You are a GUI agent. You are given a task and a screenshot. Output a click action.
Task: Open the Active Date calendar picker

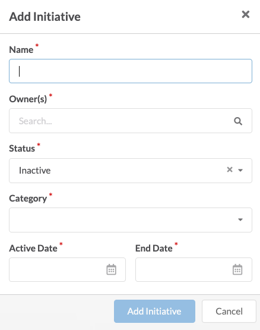coord(111,269)
